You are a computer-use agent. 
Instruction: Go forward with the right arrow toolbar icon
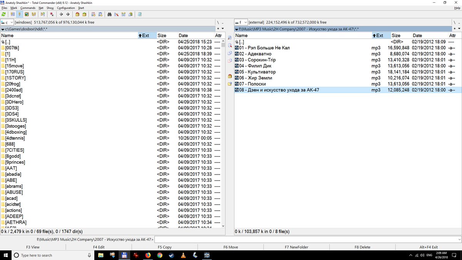68,14
